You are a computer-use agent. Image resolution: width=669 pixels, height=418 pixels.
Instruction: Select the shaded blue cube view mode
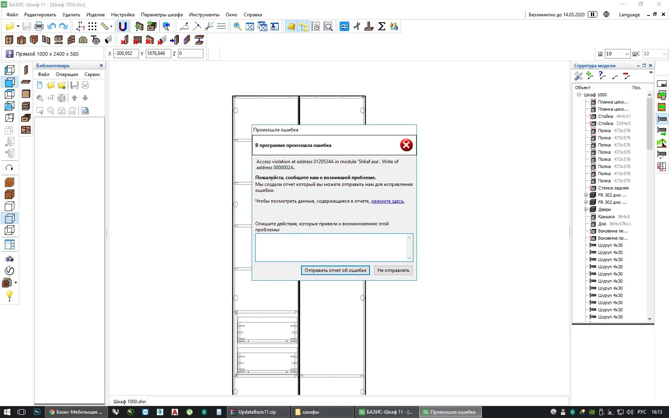click(10, 82)
